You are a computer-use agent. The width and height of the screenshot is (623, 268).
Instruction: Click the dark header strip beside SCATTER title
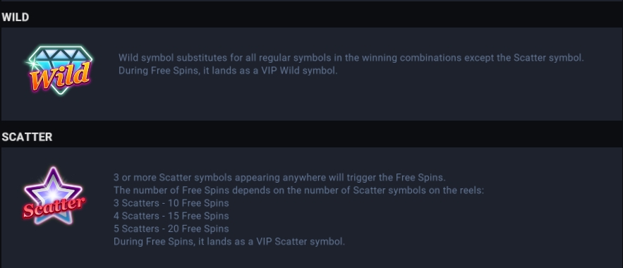click(338, 137)
